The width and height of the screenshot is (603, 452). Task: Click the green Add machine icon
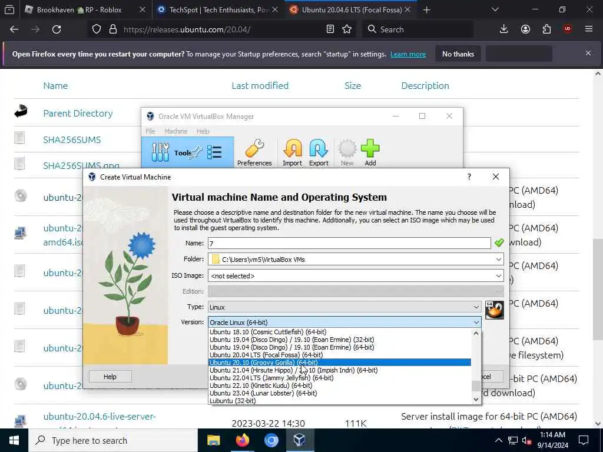pos(370,152)
